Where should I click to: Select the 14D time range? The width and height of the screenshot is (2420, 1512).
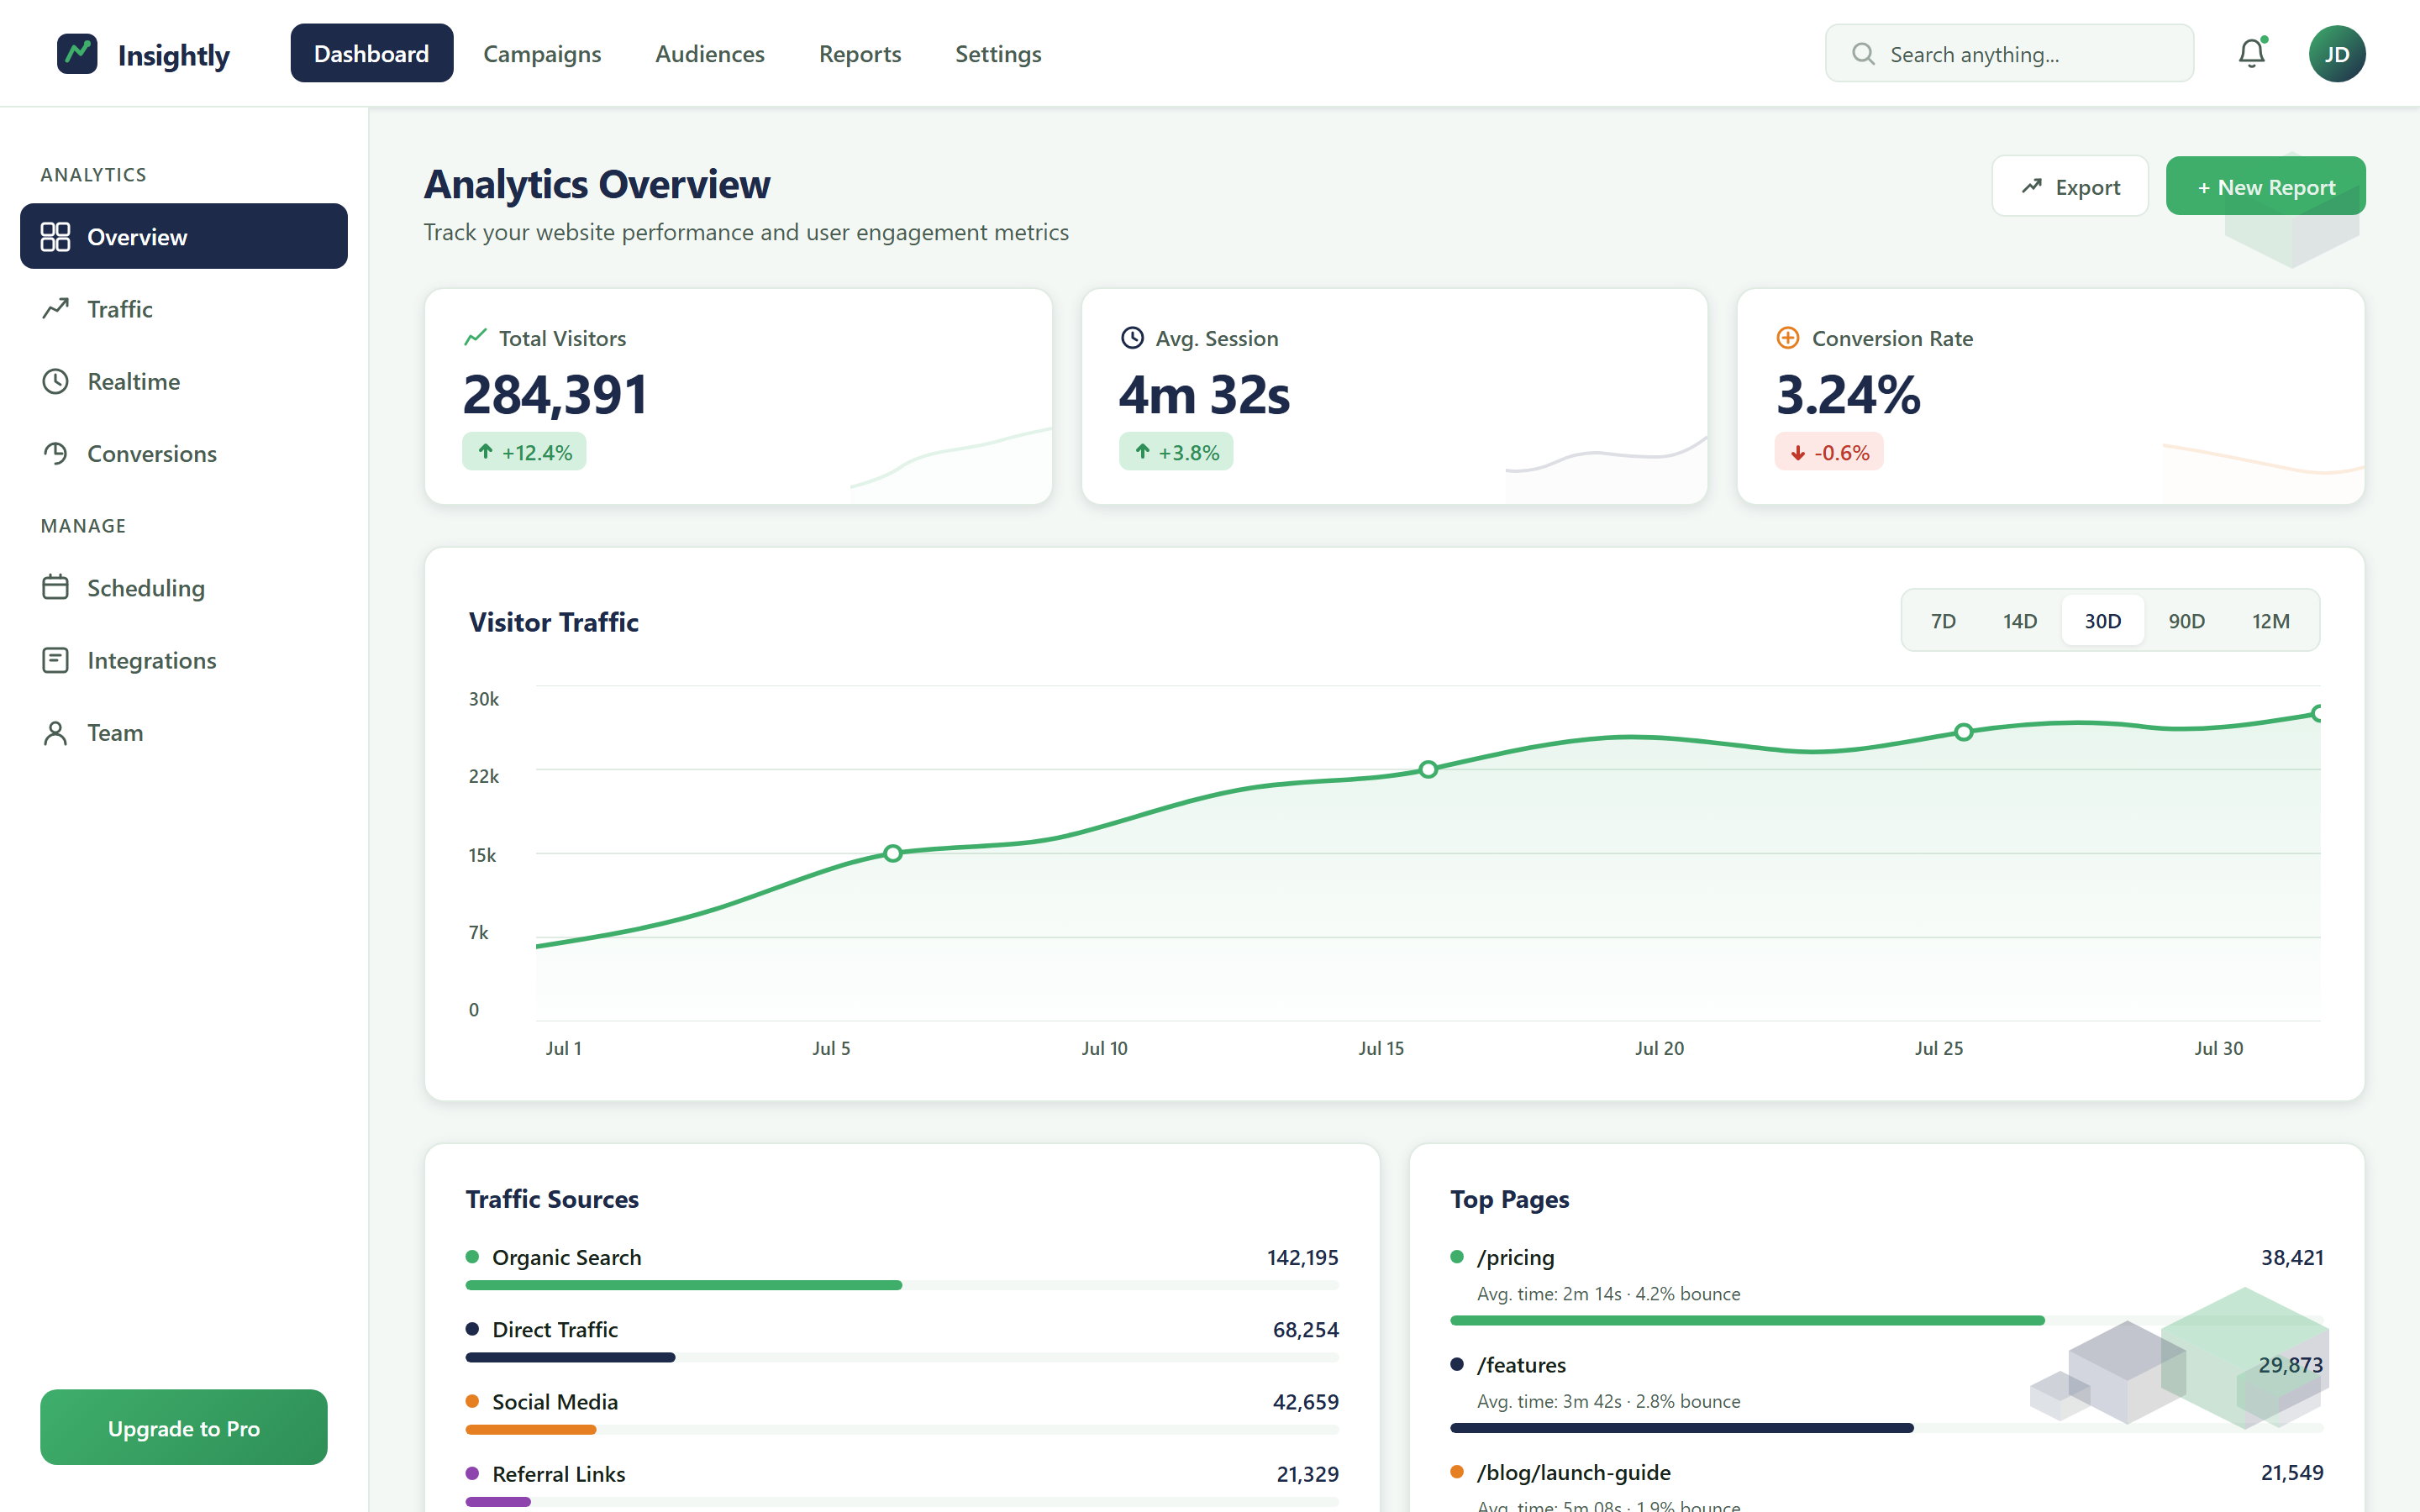2020,621
